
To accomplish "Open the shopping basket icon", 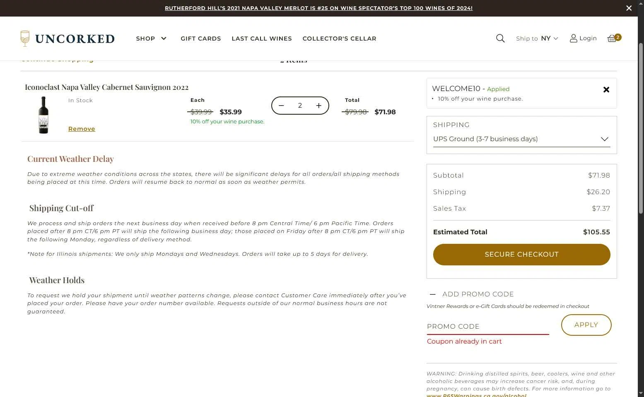I will pos(612,38).
